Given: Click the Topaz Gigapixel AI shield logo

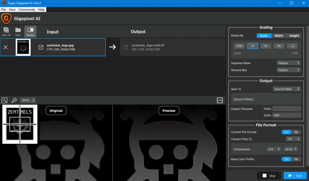Looking at the screenshot, I should coord(6,18).
